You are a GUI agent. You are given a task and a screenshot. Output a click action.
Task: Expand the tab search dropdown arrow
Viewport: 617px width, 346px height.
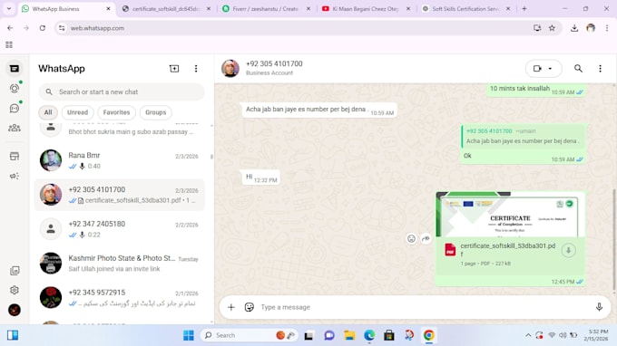(x=9, y=9)
